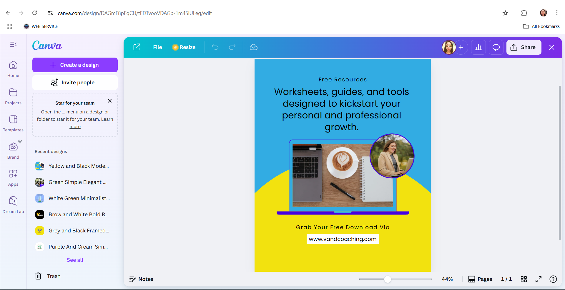Select Grab Your Free Download Via text
The height and width of the screenshot is (290, 565).
(x=343, y=227)
